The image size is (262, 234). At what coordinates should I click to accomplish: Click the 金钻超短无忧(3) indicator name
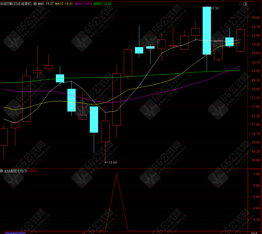[x=16, y=171]
